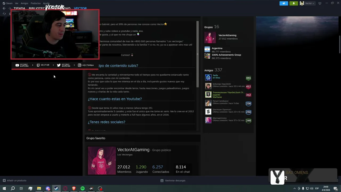Open the Amigos menu

coord(25,3)
